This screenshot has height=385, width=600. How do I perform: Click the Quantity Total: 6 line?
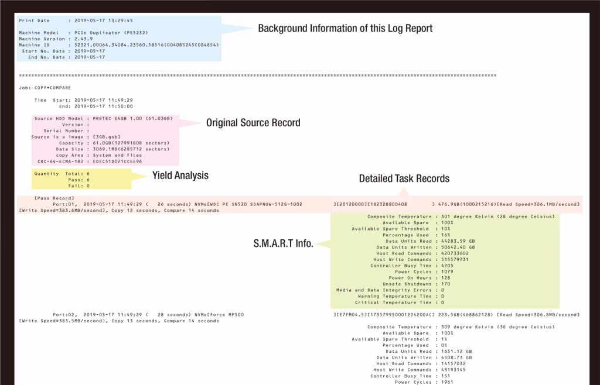[62, 174]
